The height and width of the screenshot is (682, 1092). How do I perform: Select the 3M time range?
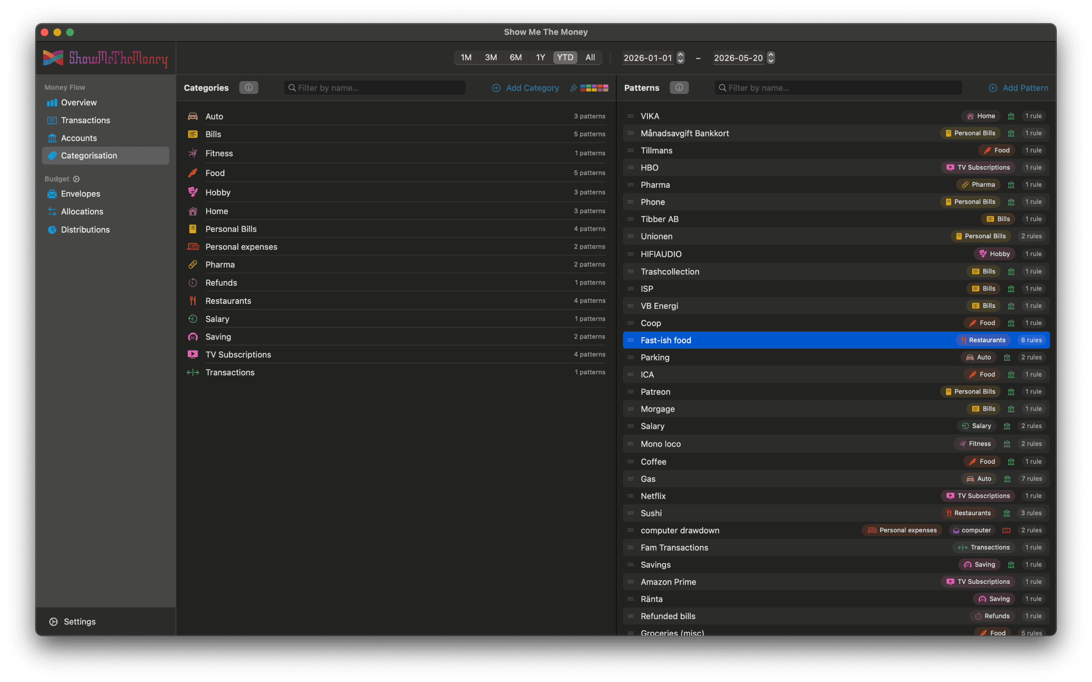tap(491, 57)
